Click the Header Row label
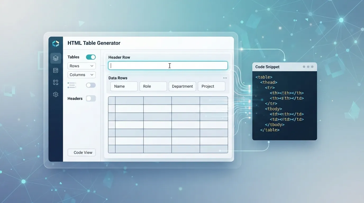Screen dimensions: 364x203 tap(119, 57)
